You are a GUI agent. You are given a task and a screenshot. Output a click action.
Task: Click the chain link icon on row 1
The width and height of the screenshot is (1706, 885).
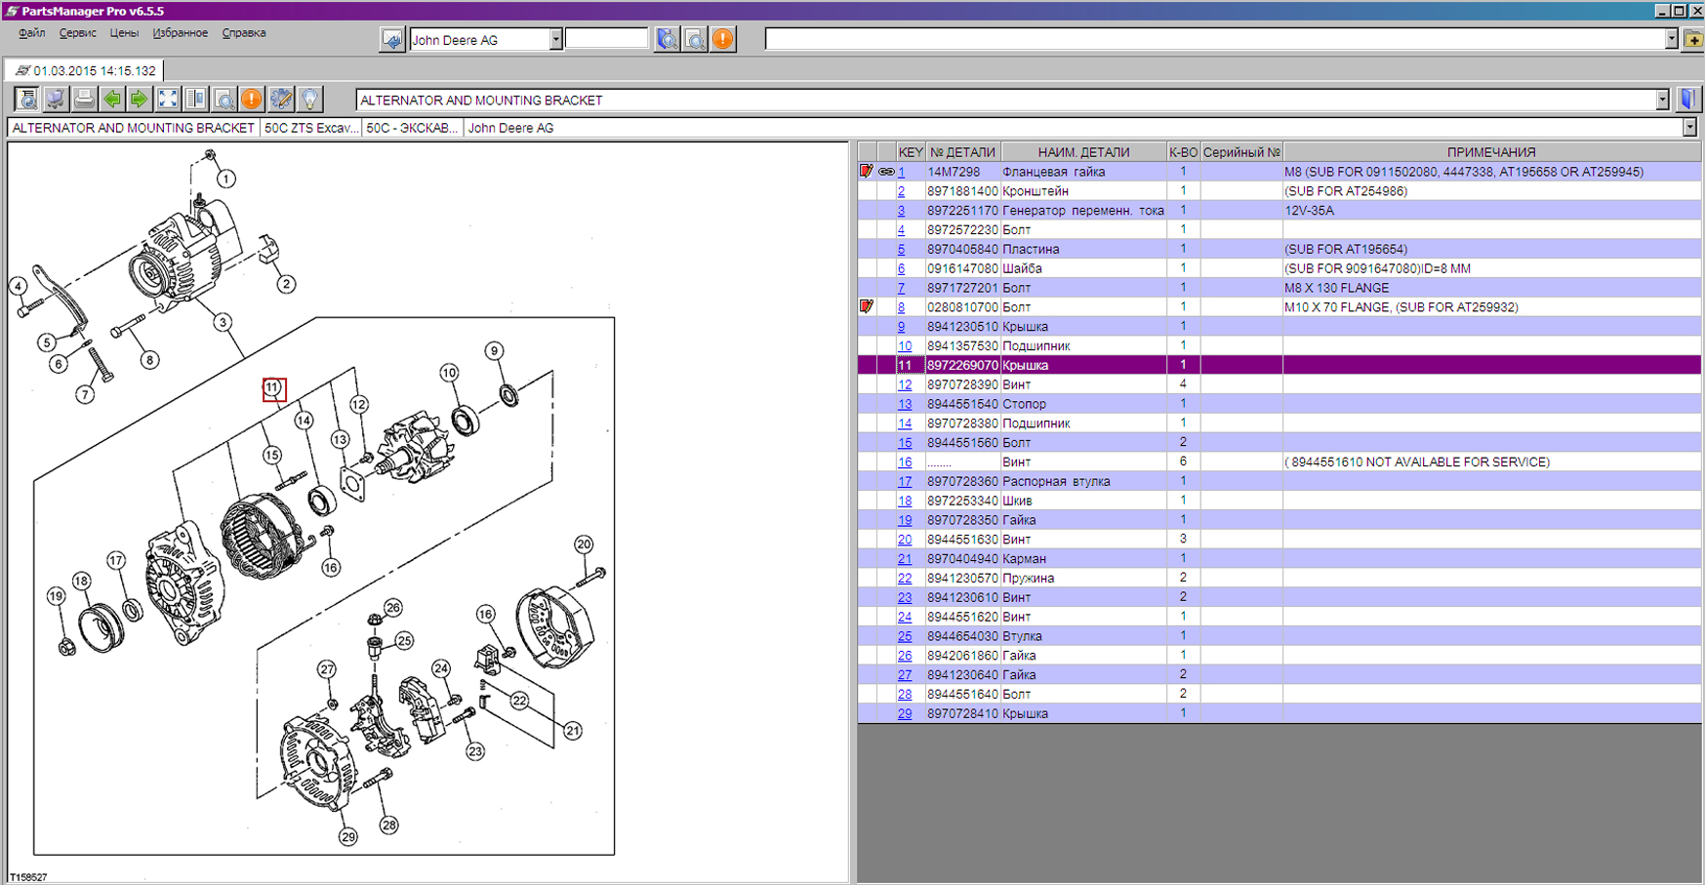(x=886, y=172)
